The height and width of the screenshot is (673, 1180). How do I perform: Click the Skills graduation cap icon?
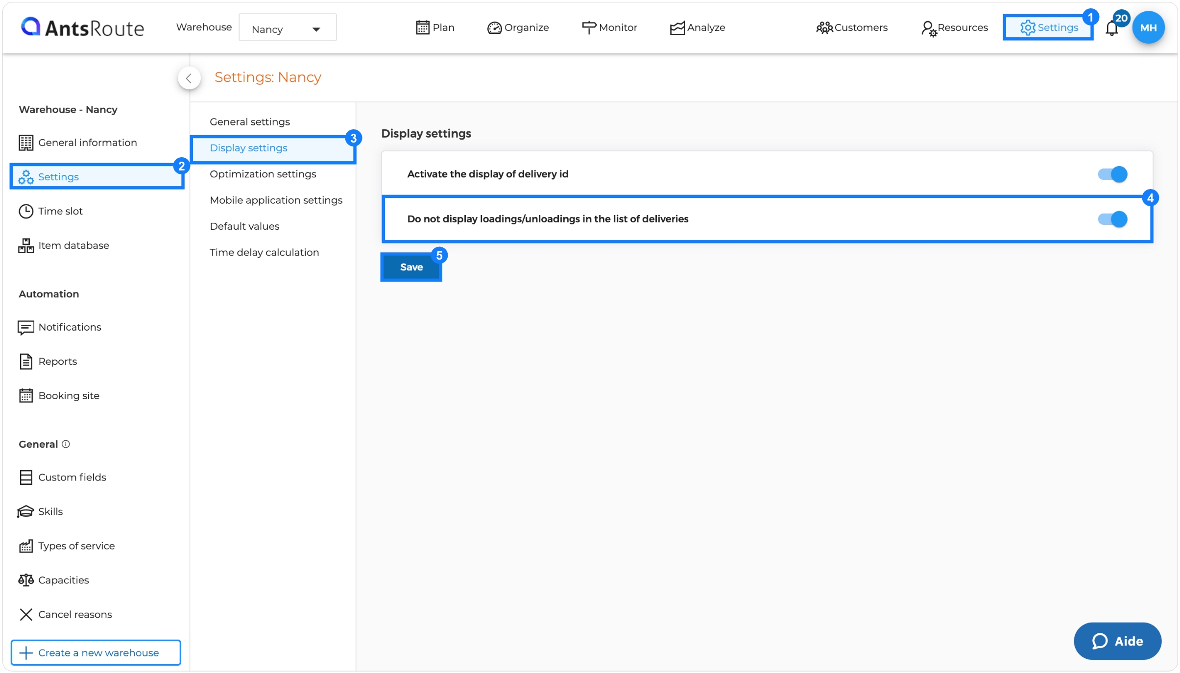pyautogui.click(x=25, y=511)
